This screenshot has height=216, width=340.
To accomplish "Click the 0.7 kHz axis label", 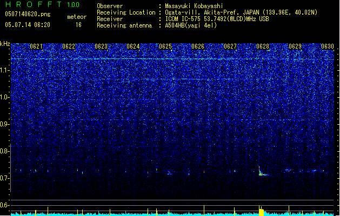I will (4, 178).
